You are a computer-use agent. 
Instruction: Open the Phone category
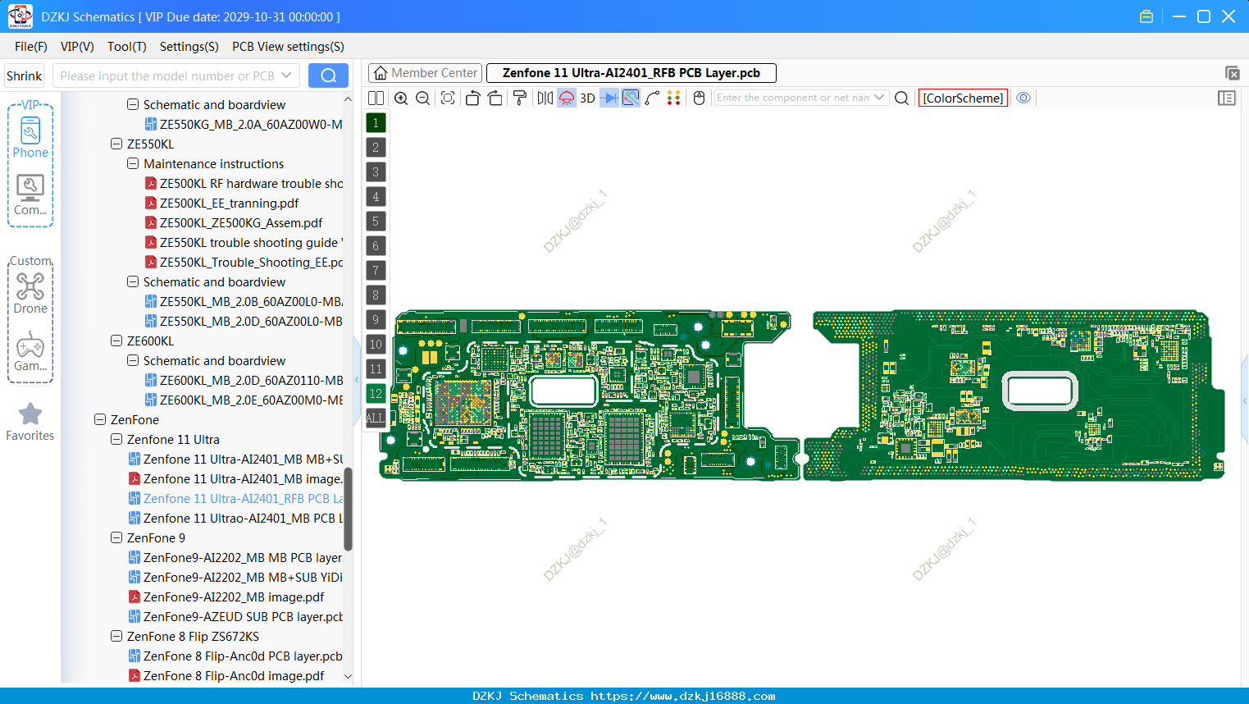tap(30, 137)
